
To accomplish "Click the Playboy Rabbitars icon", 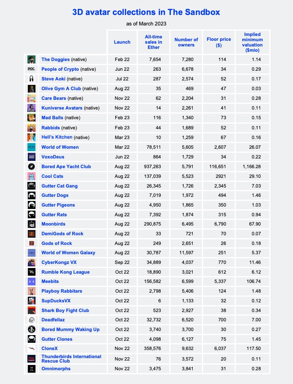I will point(31,291).
